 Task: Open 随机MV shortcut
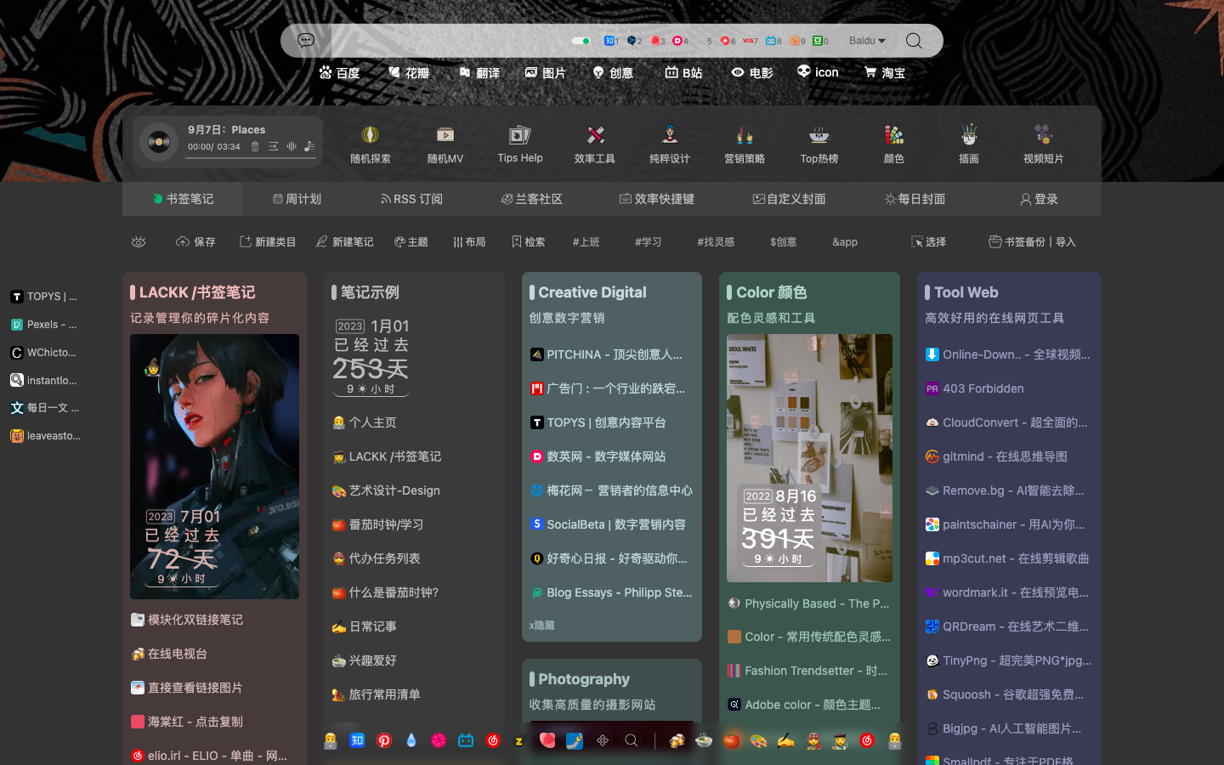click(445, 144)
